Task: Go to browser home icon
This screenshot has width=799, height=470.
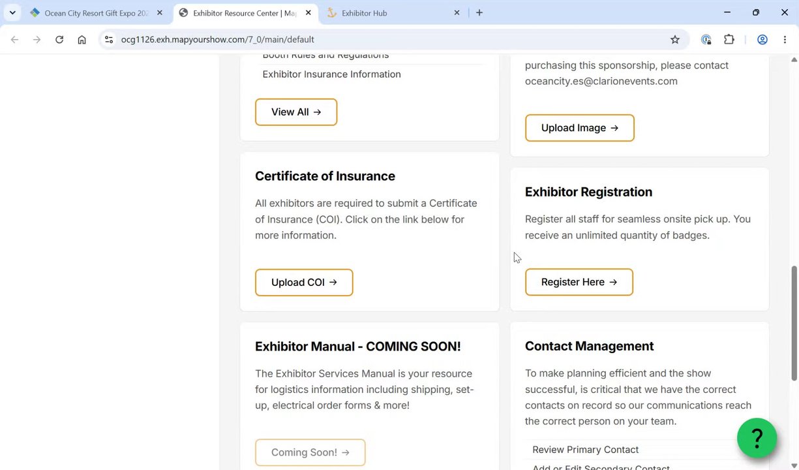Action: tap(82, 40)
